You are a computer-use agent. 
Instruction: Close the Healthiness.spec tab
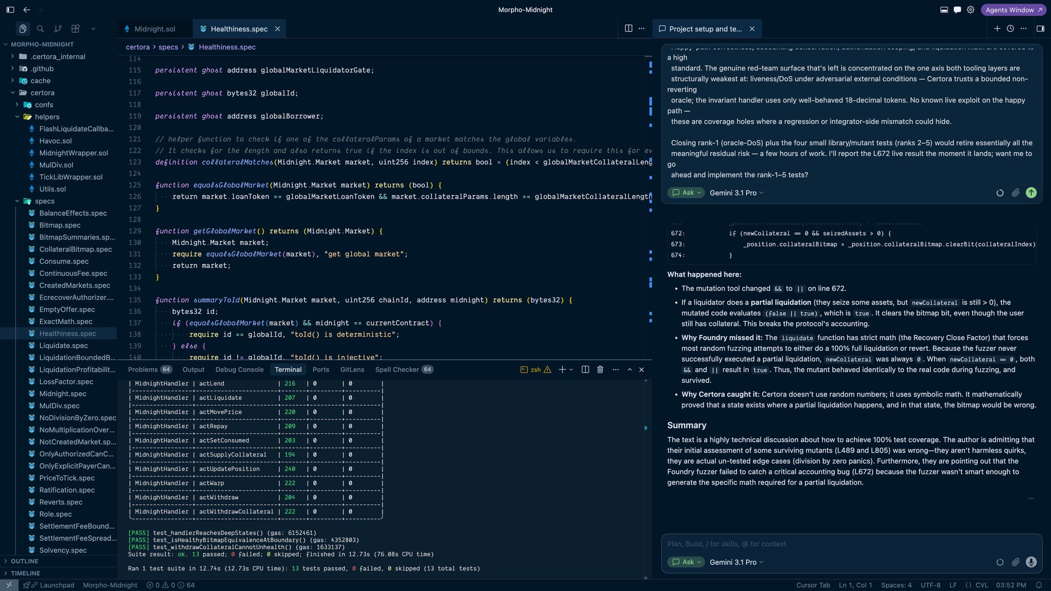[277, 29]
